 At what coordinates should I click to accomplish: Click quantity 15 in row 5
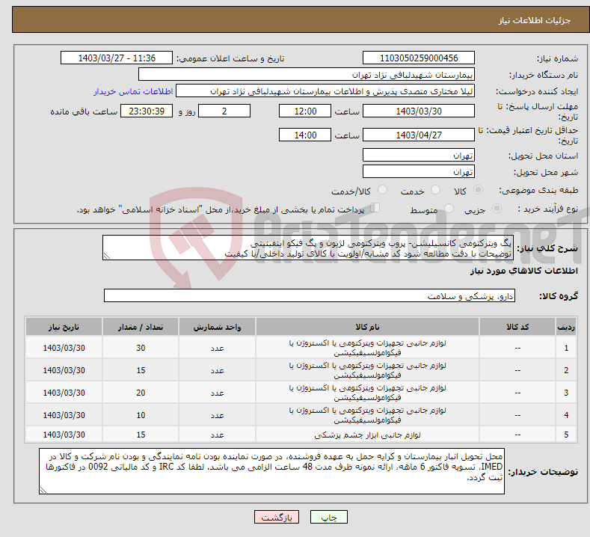point(141,435)
